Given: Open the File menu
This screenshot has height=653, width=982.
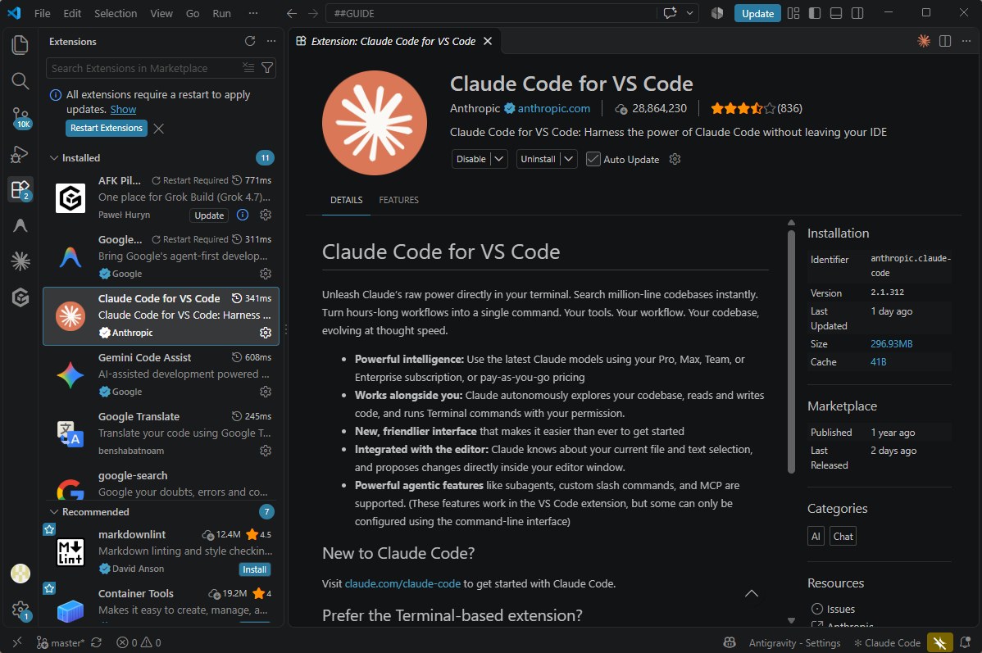Looking at the screenshot, I should coord(42,13).
